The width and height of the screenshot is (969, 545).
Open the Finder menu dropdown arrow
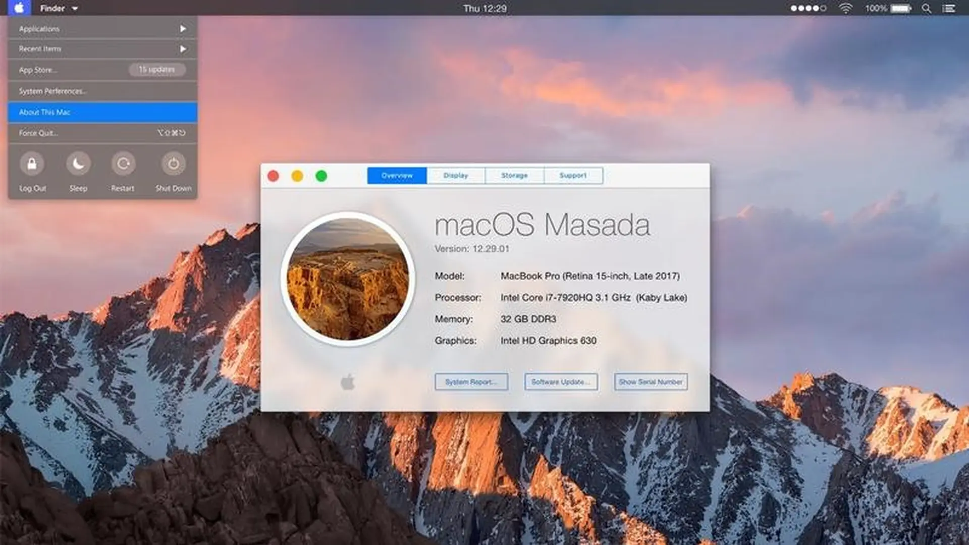(75, 9)
